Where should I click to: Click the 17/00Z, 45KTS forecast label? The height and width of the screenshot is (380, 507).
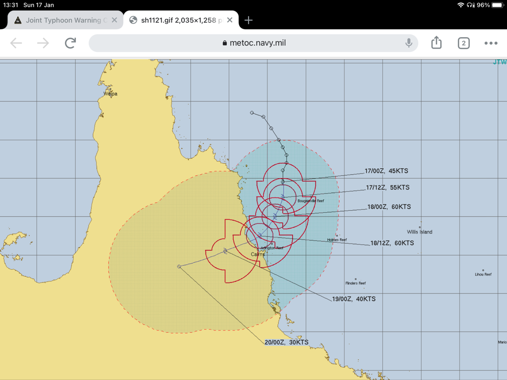pyautogui.click(x=386, y=171)
